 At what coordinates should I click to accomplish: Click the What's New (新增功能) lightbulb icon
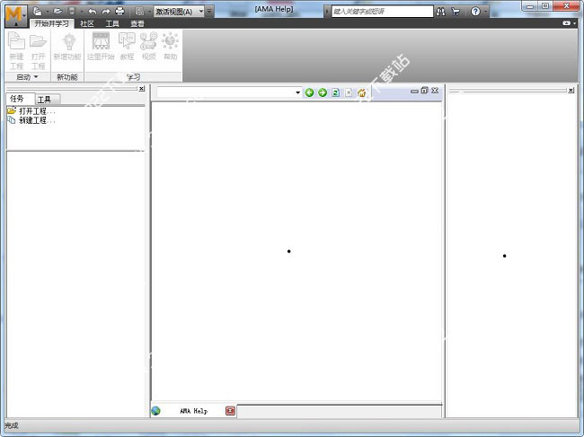(x=66, y=46)
